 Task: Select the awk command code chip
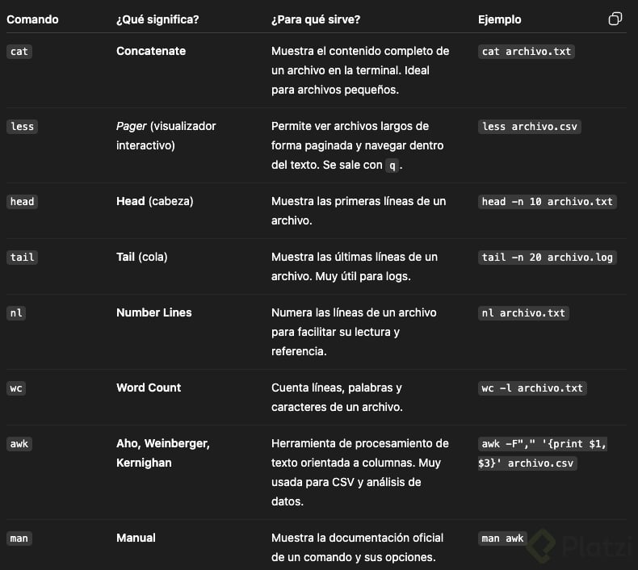point(19,444)
